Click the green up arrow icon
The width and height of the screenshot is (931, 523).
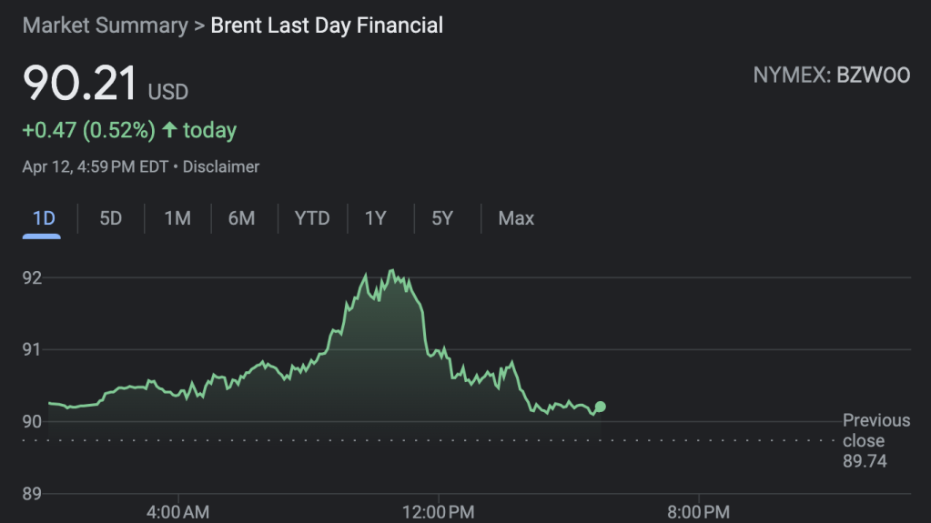click(169, 130)
